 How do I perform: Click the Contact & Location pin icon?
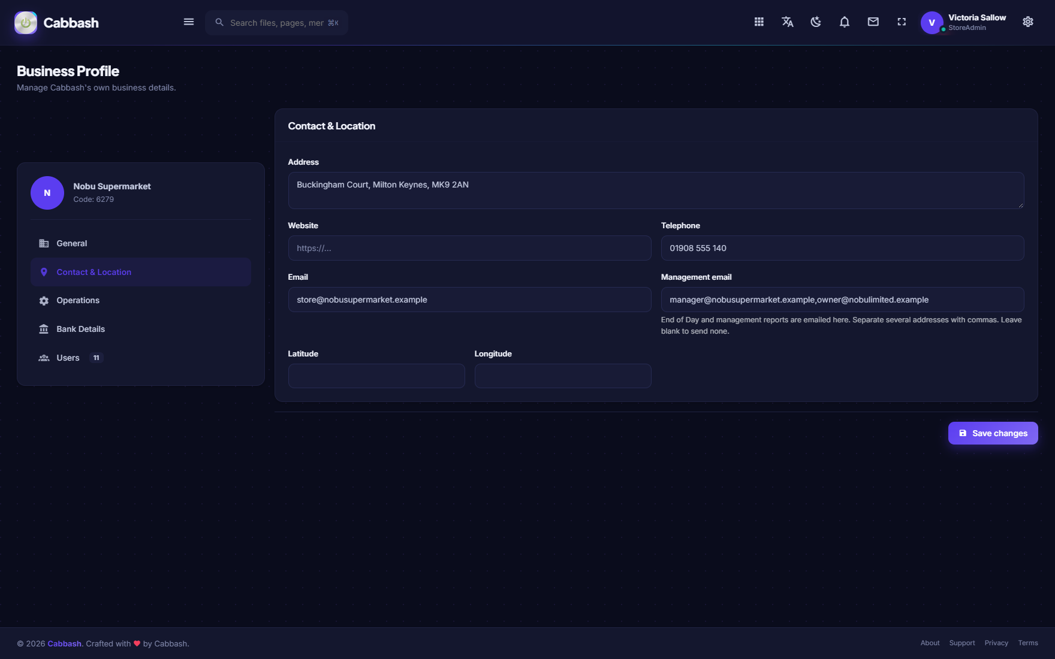[44, 272]
